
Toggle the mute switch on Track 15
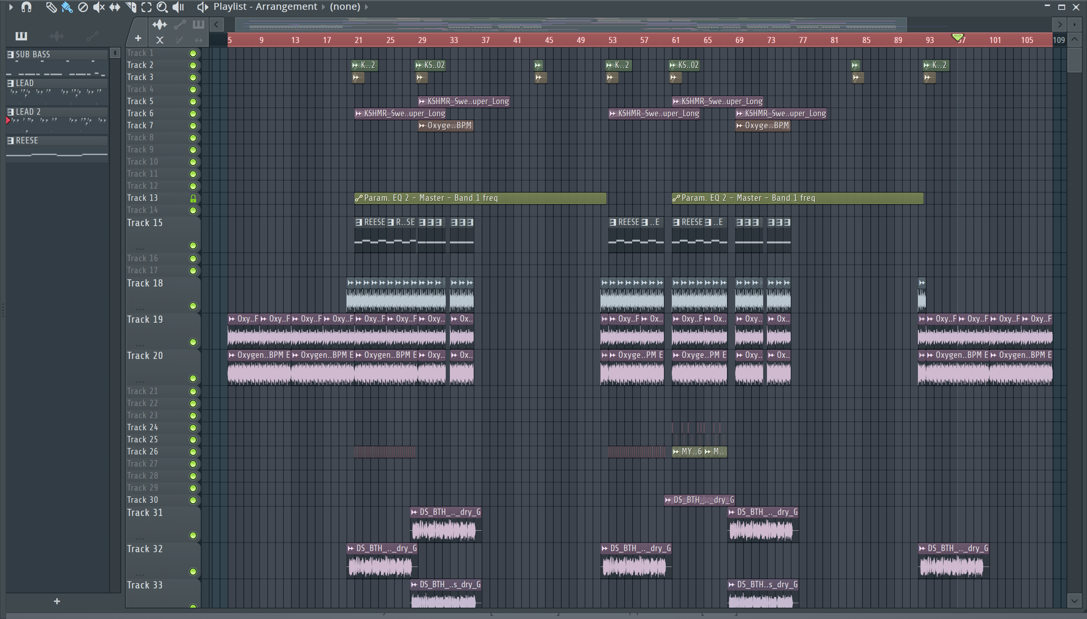coord(193,246)
